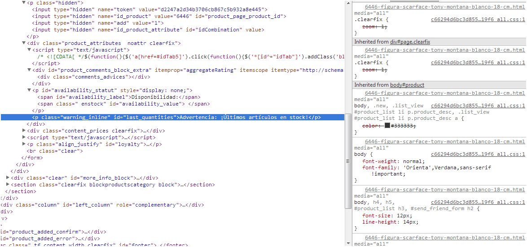Select the closing /form tag row
This screenshot has height=247, width=527.
[x=32, y=157]
